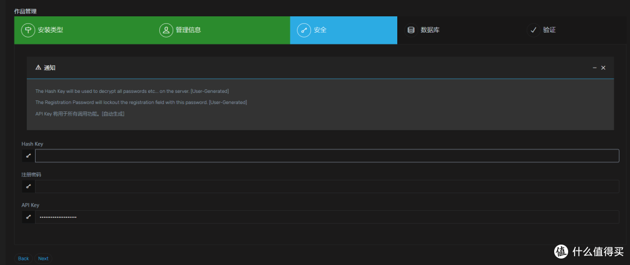This screenshot has width=630, height=265.
Task: Click the 通知 panel title
Action: tap(50, 68)
